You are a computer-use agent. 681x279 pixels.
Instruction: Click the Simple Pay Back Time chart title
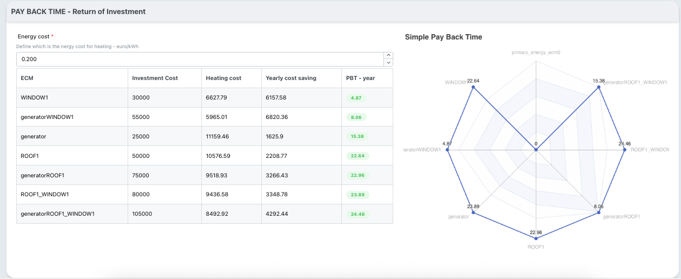coord(443,37)
